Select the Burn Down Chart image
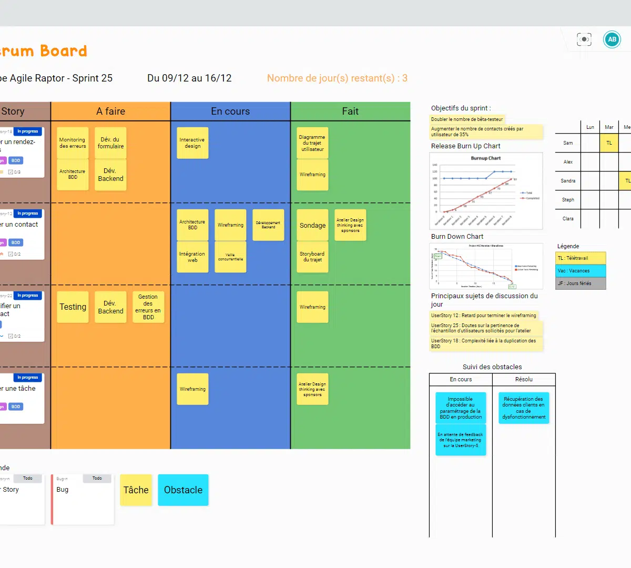Screen dimensions: 631x568 coord(486,266)
